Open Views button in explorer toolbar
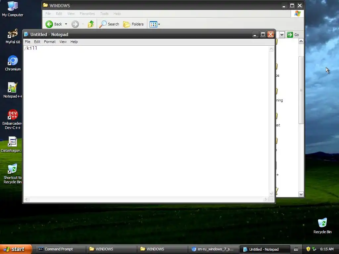Viewport: 339px width, 254px height. tap(153, 24)
